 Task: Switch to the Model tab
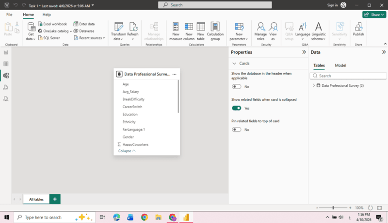coord(340,65)
